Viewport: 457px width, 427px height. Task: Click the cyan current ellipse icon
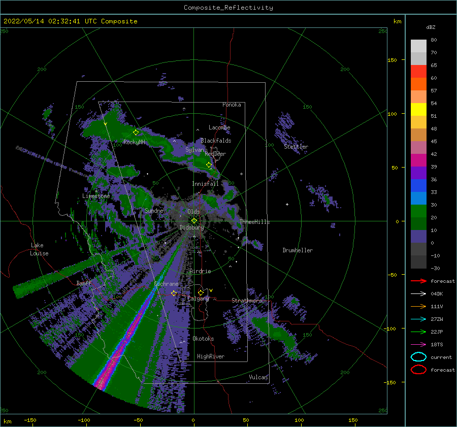tap(418, 357)
